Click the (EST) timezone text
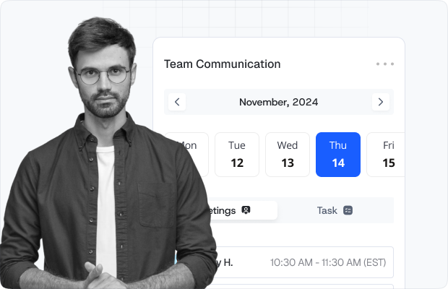 (374, 262)
